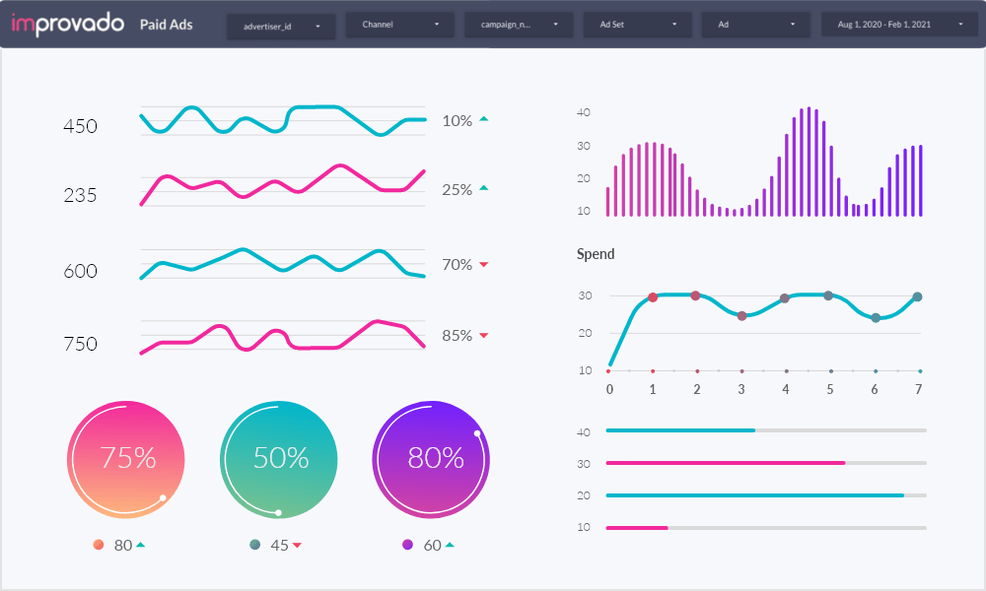Click the progress bar labeled 40
The width and height of the screenshot is (986, 591).
(x=766, y=430)
